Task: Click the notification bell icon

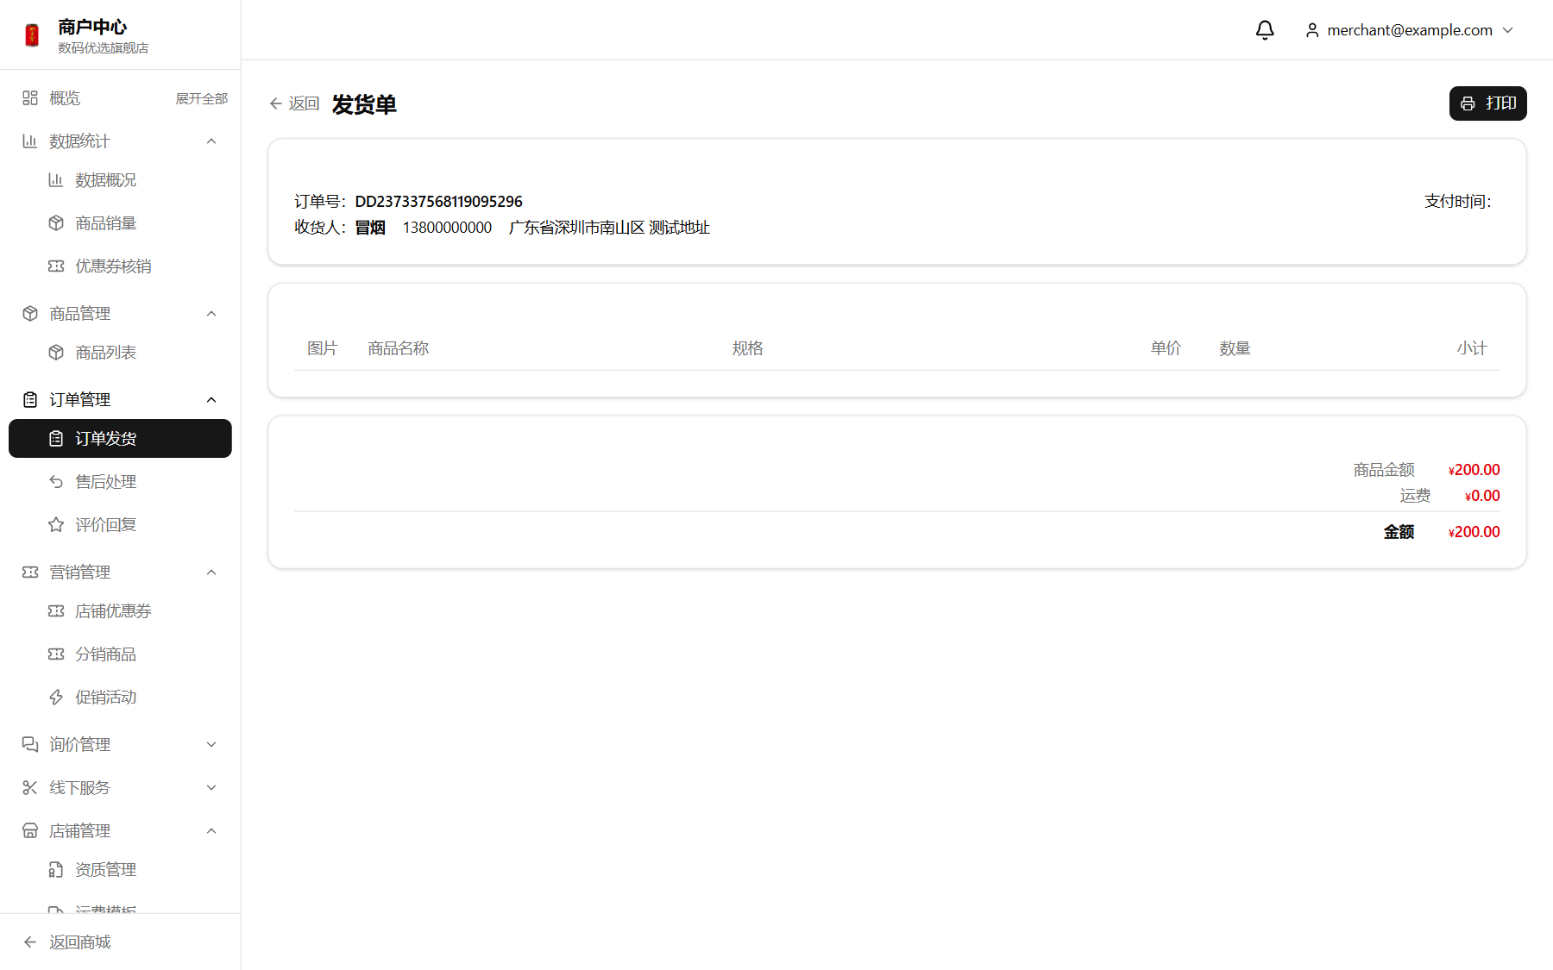Action: tap(1265, 30)
